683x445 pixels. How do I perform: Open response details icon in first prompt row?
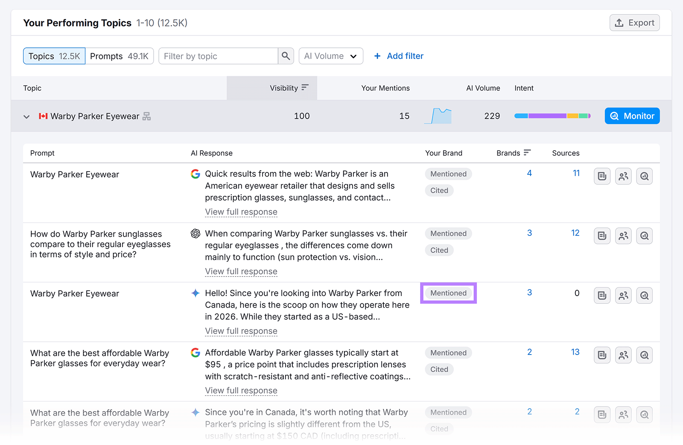coord(602,176)
